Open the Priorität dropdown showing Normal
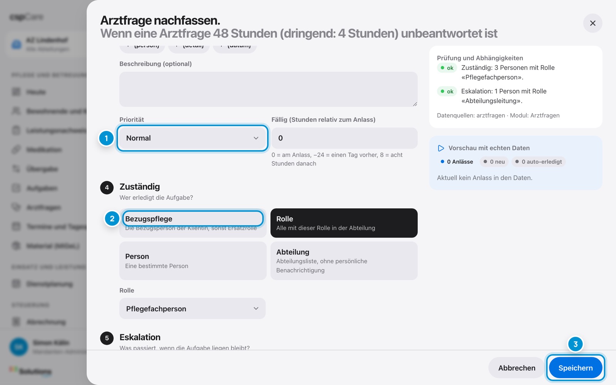This screenshot has width=616, height=385. click(x=192, y=138)
